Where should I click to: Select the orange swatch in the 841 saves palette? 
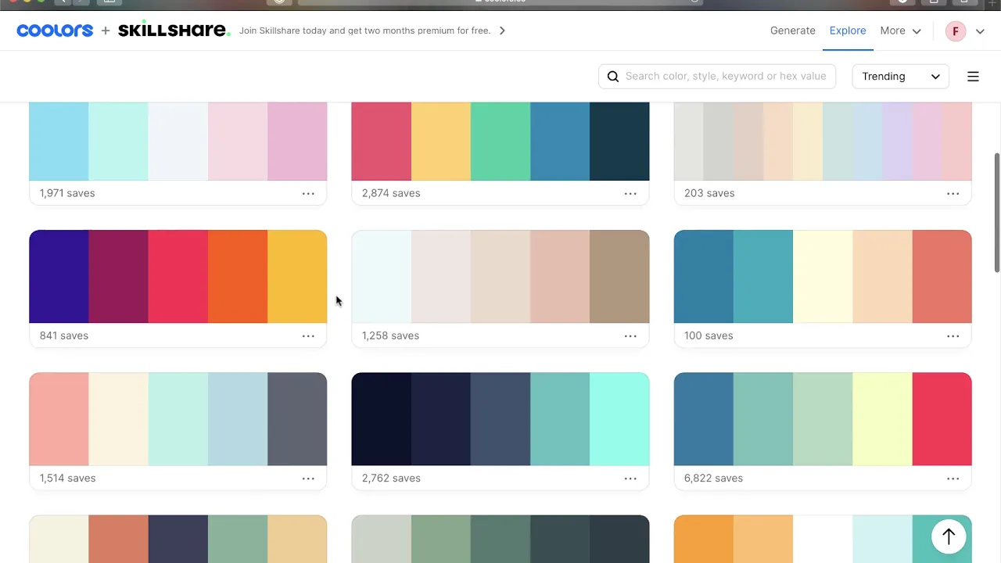pos(238,277)
